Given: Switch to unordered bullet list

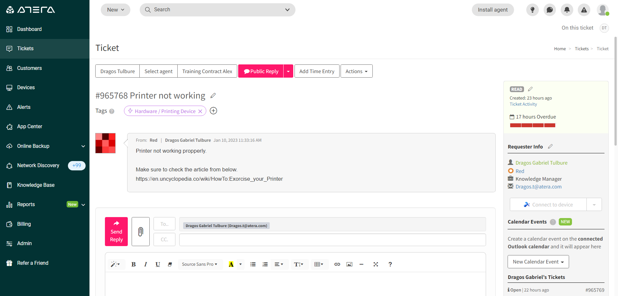Looking at the screenshot, I should [253, 264].
